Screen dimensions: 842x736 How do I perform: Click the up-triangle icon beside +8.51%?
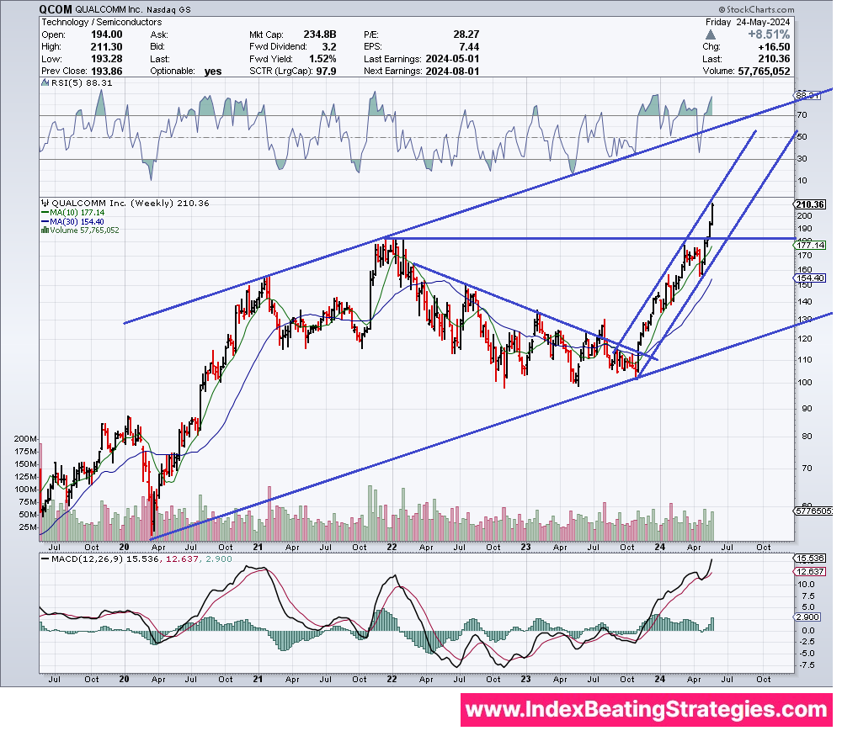tap(710, 34)
